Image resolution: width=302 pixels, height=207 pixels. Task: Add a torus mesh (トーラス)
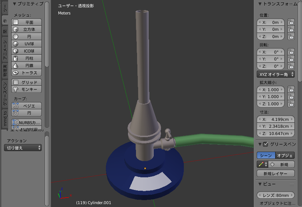coord(26,73)
